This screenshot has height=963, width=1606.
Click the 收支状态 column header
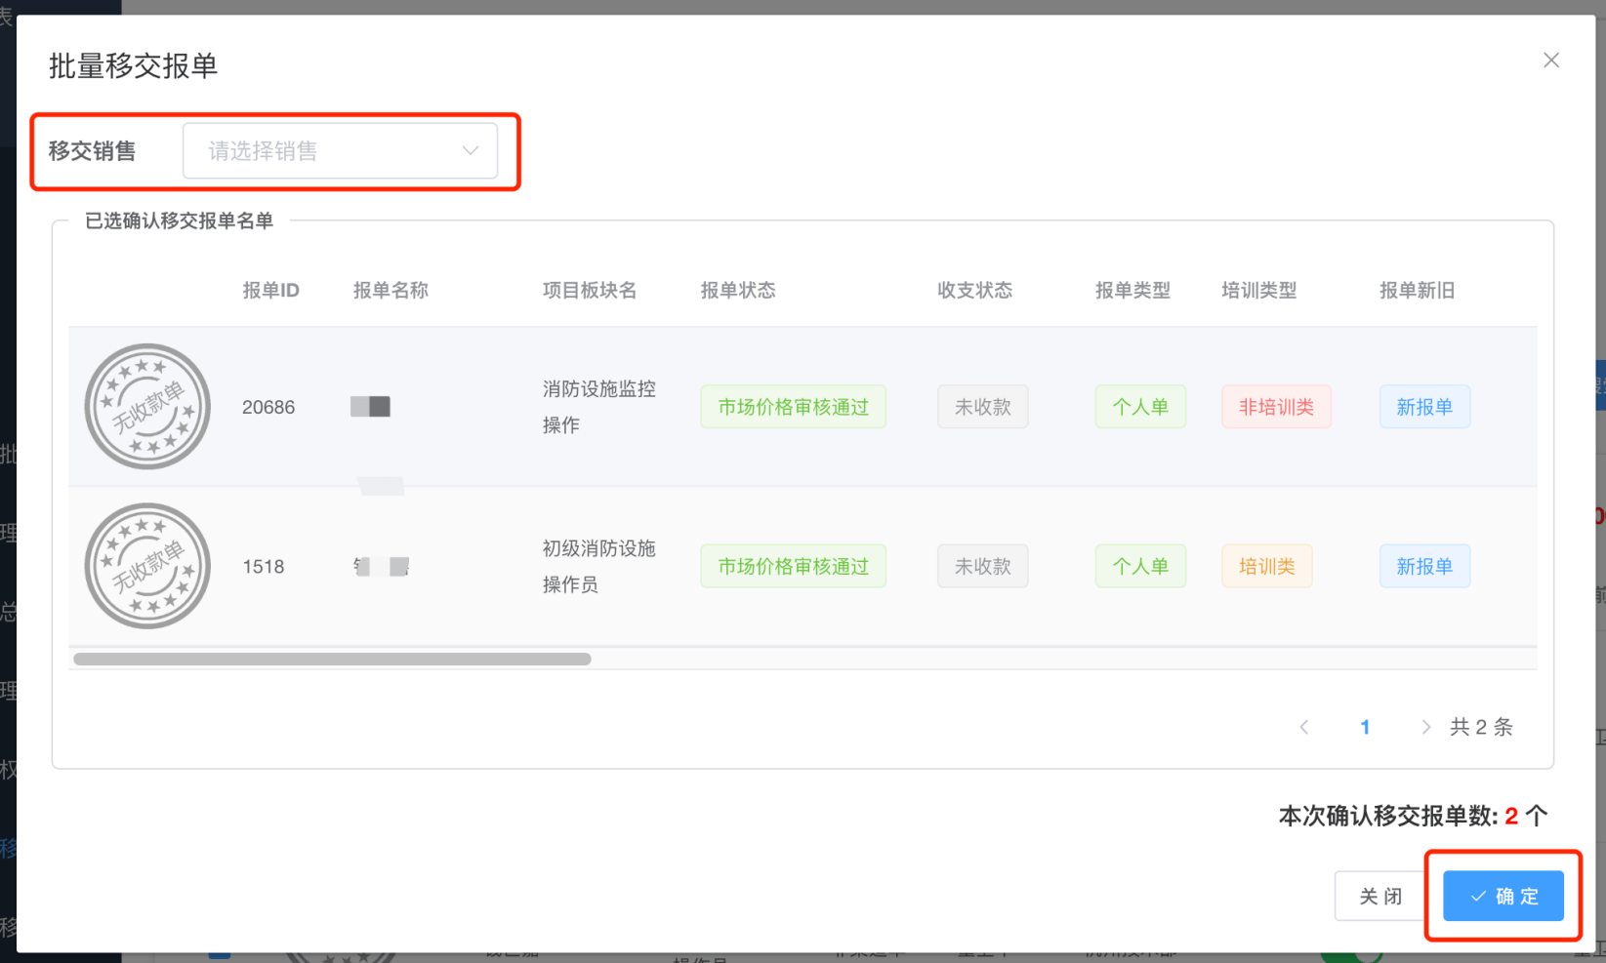click(974, 290)
